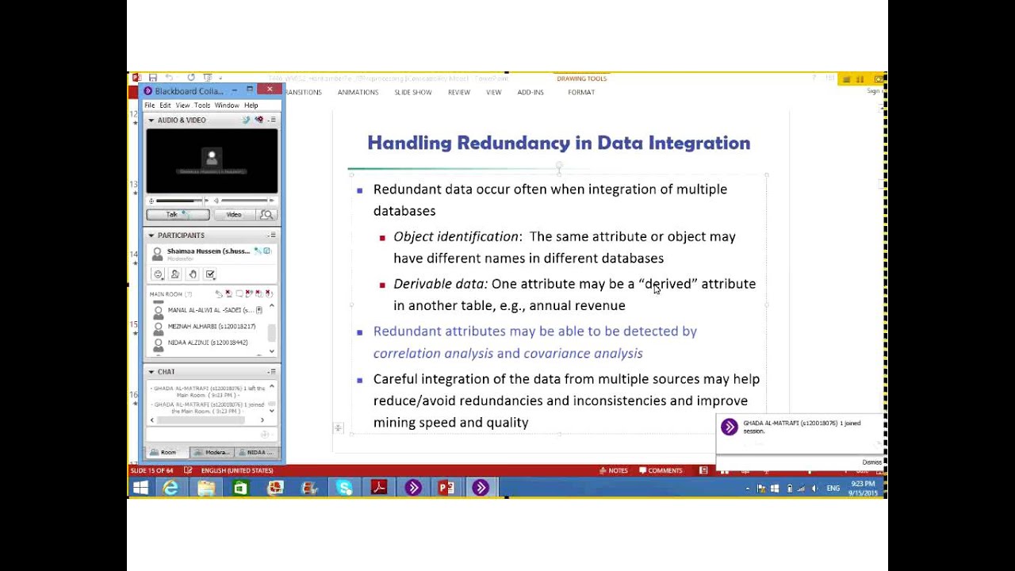Turn on the Video button

pos(234,215)
